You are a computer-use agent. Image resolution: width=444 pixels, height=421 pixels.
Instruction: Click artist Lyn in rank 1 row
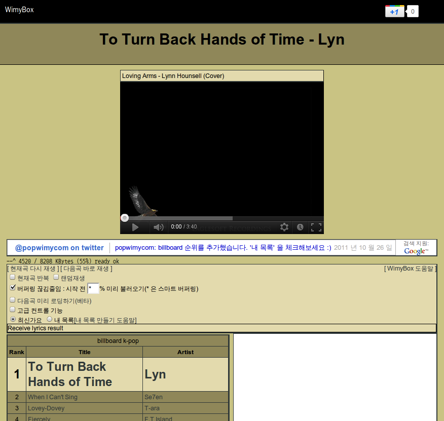[x=155, y=374]
